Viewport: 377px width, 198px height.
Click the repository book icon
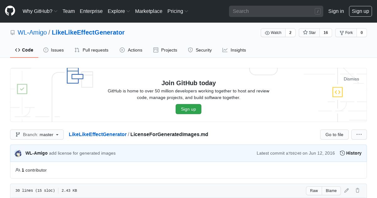click(13, 33)
